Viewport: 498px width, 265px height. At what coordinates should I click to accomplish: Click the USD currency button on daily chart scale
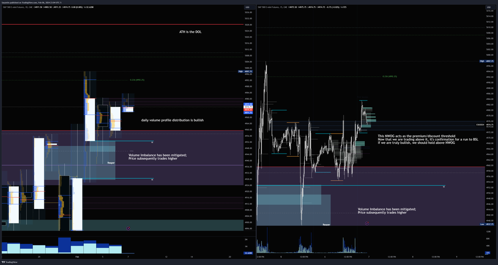pos(248,7)
